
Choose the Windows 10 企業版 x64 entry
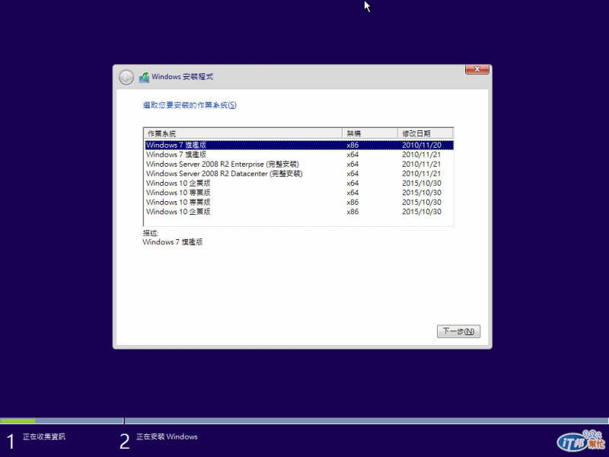[298, 183]
